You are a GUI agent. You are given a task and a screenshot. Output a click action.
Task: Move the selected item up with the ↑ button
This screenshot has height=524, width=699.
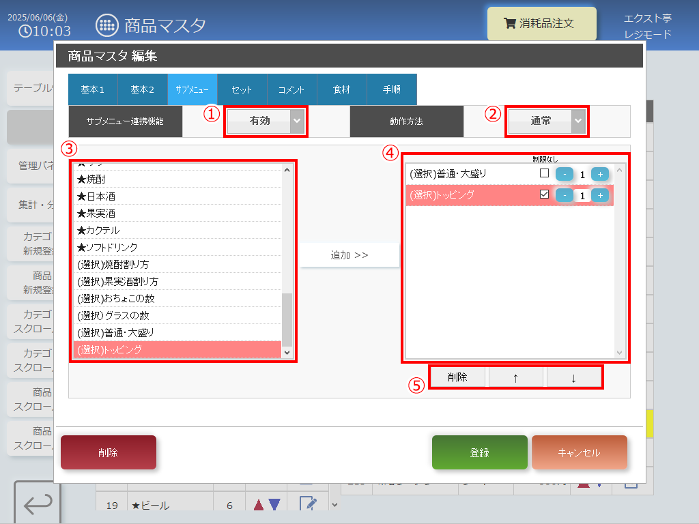(x=516, y=378)
